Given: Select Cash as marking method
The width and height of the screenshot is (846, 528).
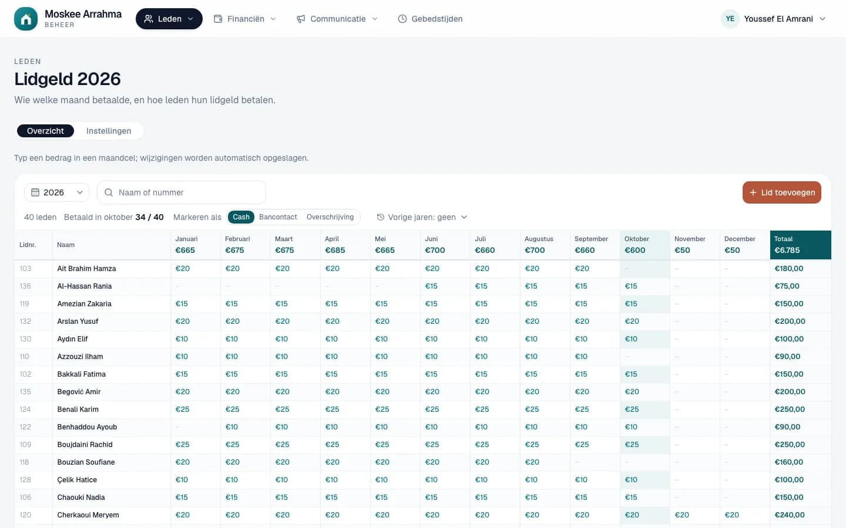Looking at the screenshot, I should (x=241, y=217).
